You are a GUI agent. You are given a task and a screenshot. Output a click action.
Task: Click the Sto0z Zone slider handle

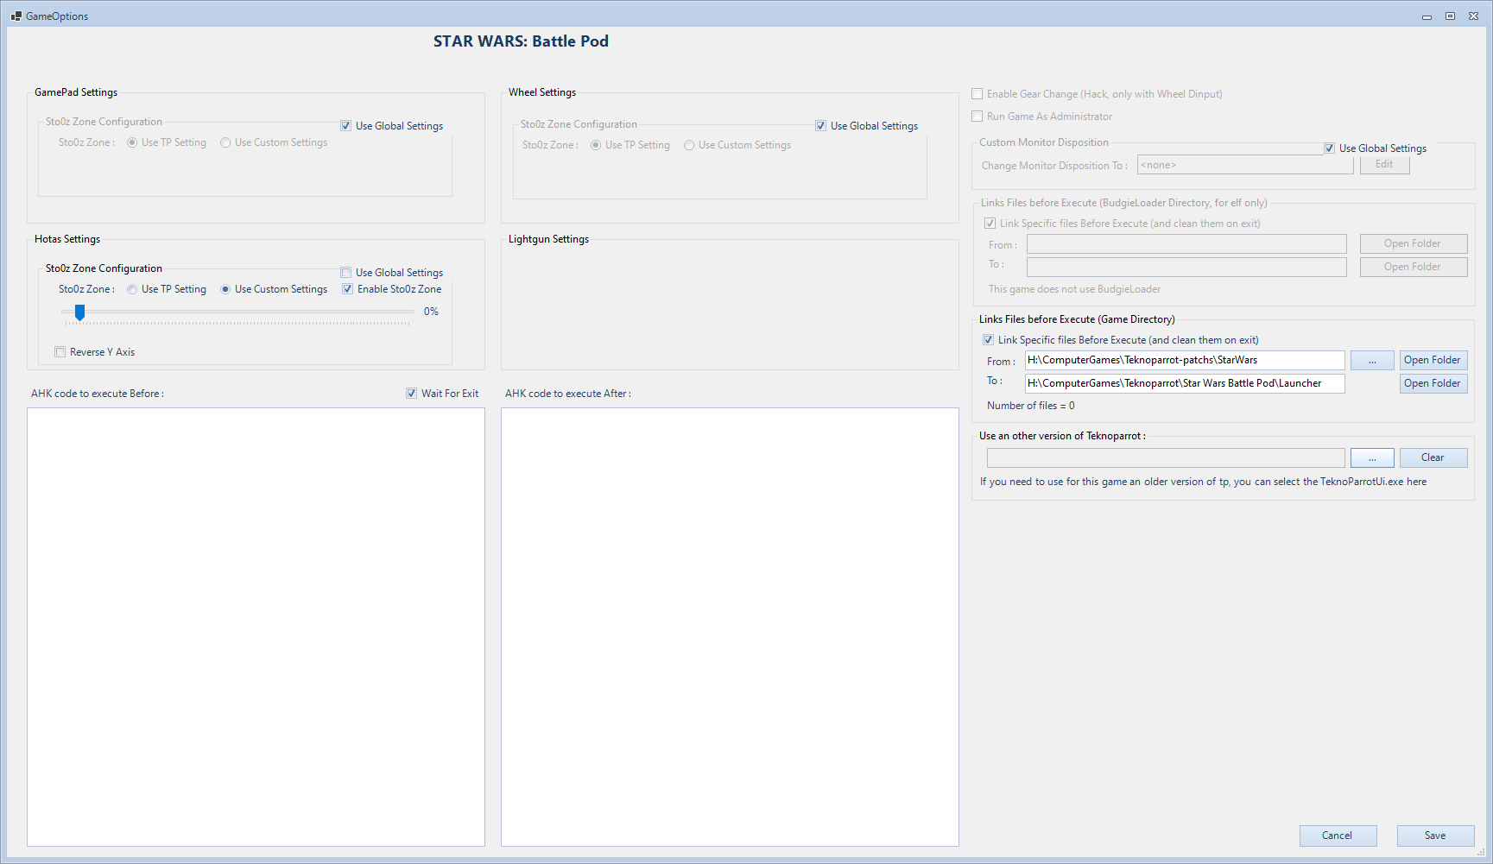coord(79,312)
